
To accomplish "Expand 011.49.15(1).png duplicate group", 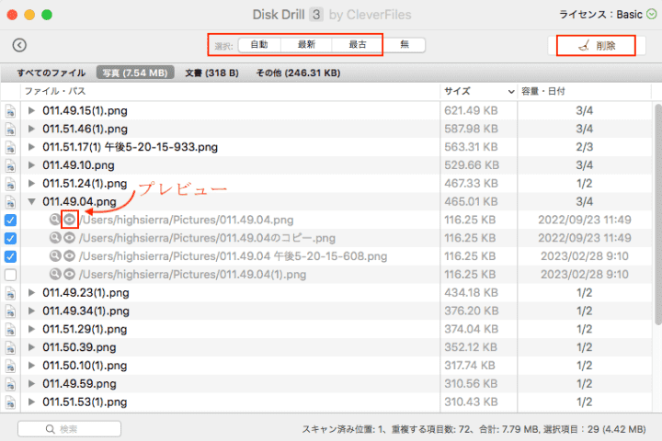I will click(31, 110).
